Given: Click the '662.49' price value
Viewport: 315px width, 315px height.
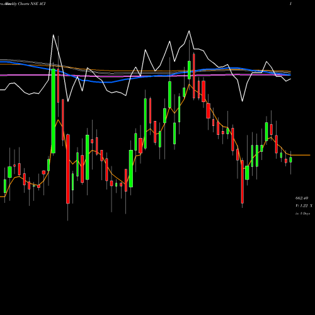Looking at the screenshot, I should (302, 198).
